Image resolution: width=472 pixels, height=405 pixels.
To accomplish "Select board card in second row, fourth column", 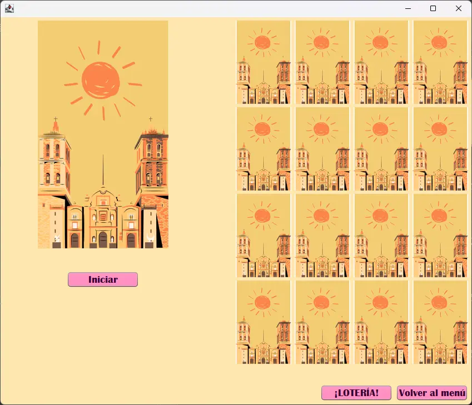I will coord(440,149).
